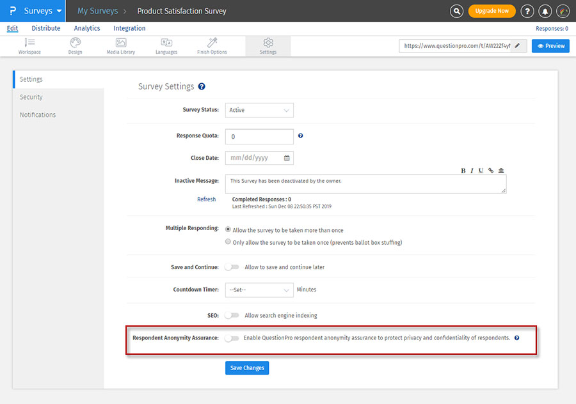Expand the Countdown Timer dropdown

(x=259, y=290)
